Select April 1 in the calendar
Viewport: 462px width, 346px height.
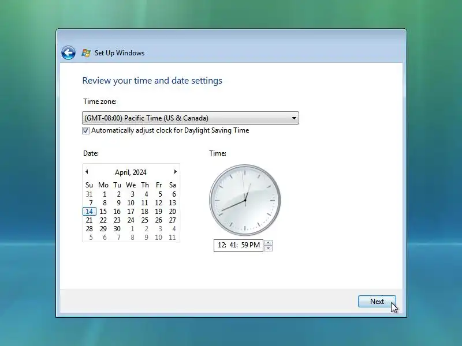(105, 194)
